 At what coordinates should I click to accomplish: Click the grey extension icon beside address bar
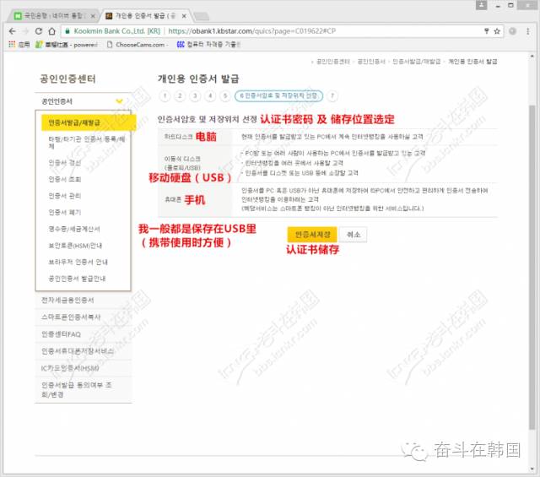pos(512,31)
